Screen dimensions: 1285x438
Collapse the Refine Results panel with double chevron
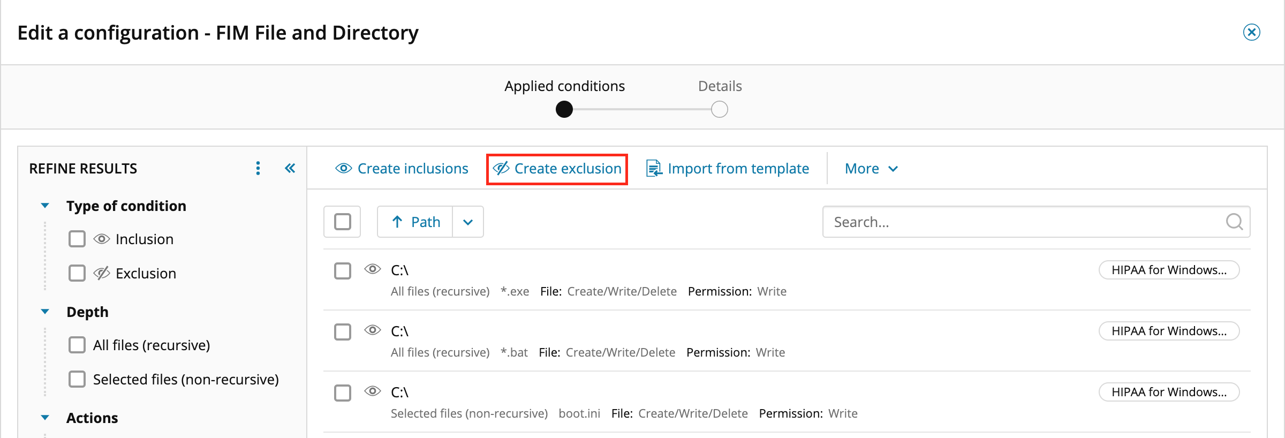tap(290, 169)
